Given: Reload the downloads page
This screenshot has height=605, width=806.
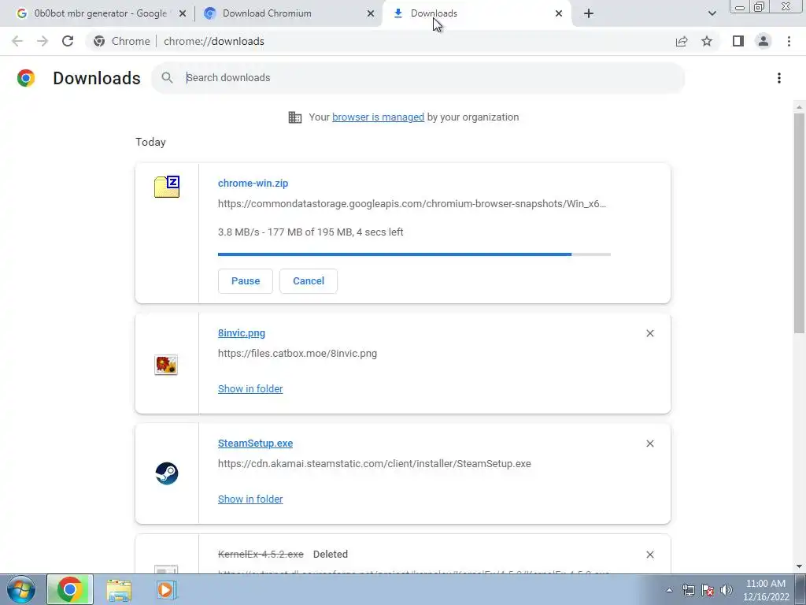Looking at the screenshot, I should click(x=68, y=41).
